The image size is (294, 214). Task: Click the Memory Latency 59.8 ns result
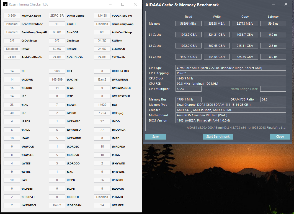click(x=273, y=24)
